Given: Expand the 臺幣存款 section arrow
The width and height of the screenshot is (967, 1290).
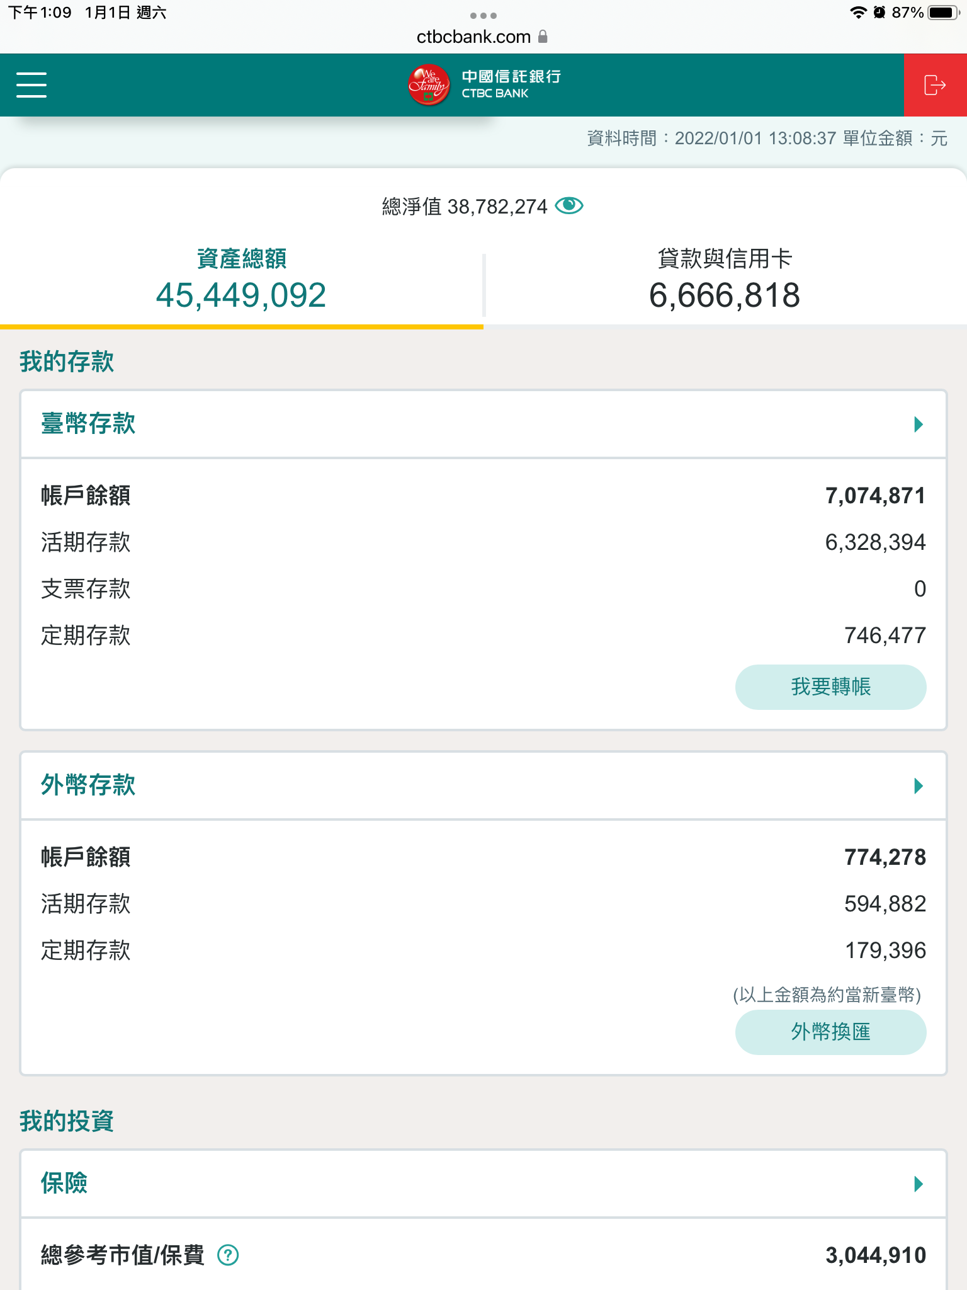Looking at the screenshot, I should 919,425.
